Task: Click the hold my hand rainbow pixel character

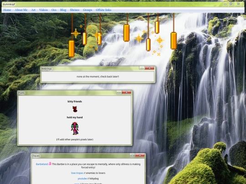Action: [x=75, y=128]
